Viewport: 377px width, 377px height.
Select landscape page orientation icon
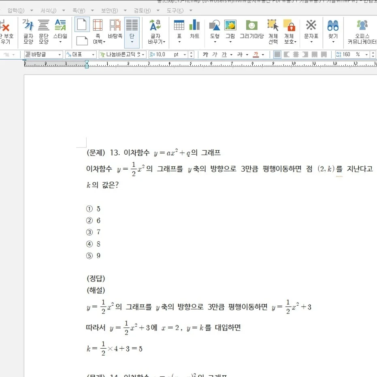coord(82,40)
